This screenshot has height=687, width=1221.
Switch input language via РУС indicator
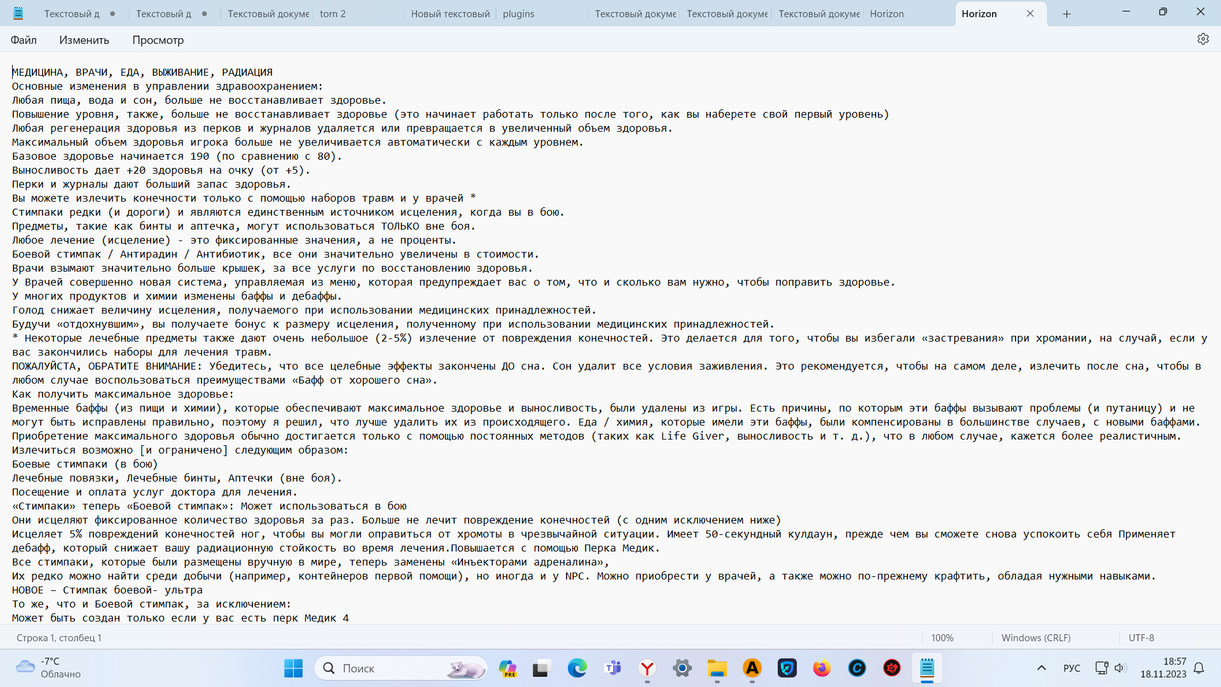tap(1072, 668)
